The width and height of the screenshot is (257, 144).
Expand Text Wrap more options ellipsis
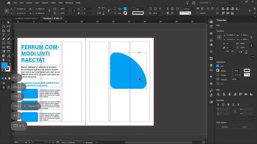253,118
